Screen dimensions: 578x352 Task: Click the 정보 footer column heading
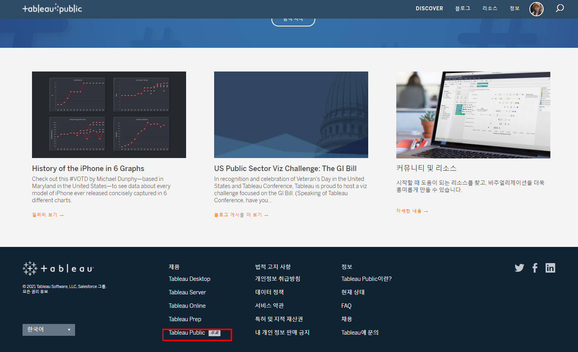(346, 267)
